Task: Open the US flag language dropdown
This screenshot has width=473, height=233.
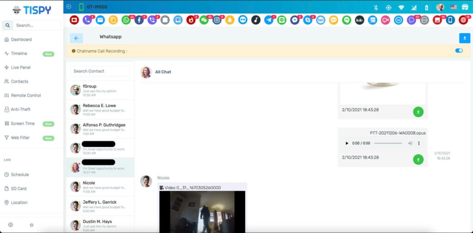Action: [x=453, y=7]
